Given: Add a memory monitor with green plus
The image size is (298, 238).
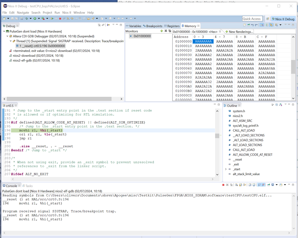Looking at the screenshot, I should click(x=162, y=31).
